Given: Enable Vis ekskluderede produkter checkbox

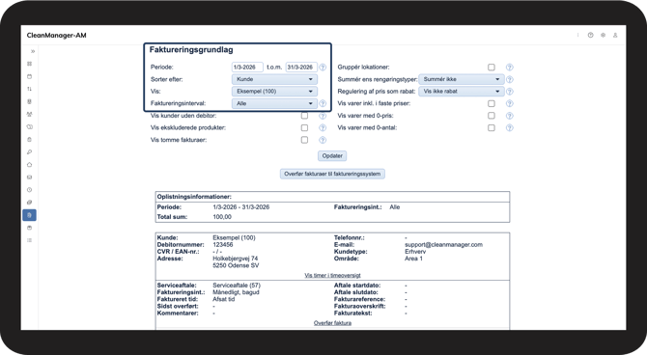Looking at the screenshot, I should (x=304, y=127).
